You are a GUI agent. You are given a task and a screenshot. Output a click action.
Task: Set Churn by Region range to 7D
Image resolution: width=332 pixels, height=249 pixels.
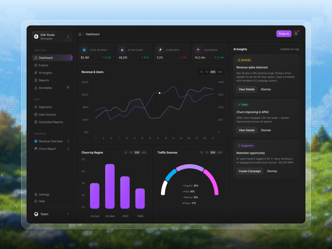click(x=130, y=152)
